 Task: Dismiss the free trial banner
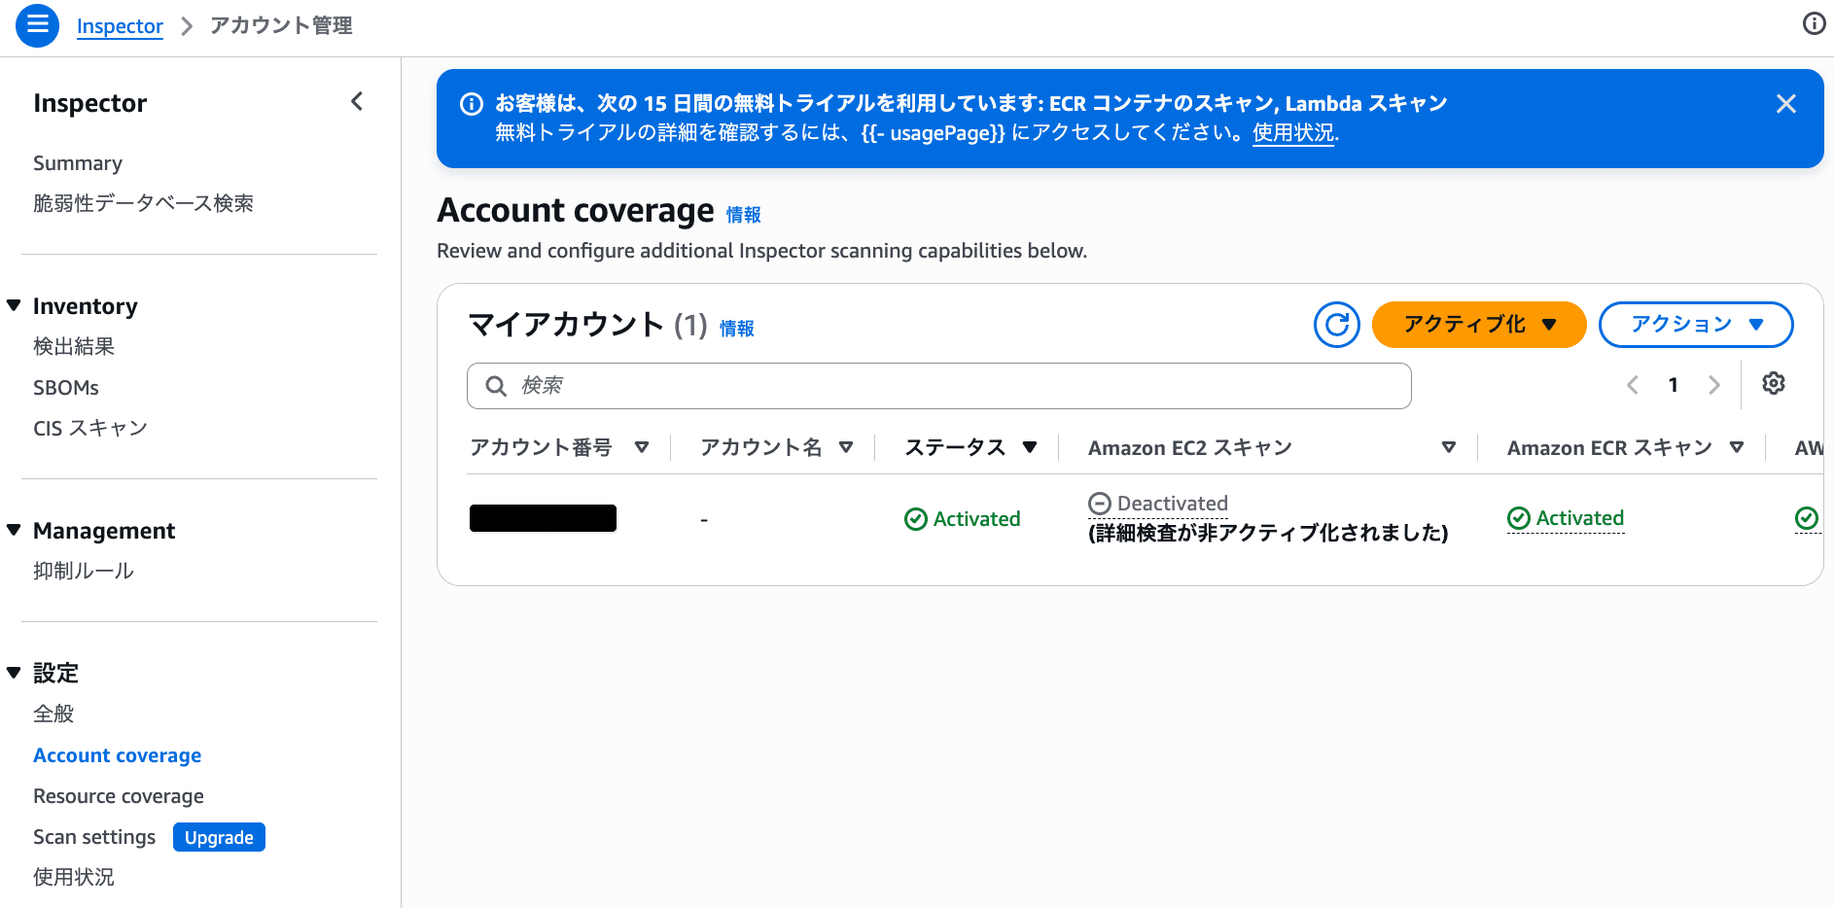pos(1785,104)
